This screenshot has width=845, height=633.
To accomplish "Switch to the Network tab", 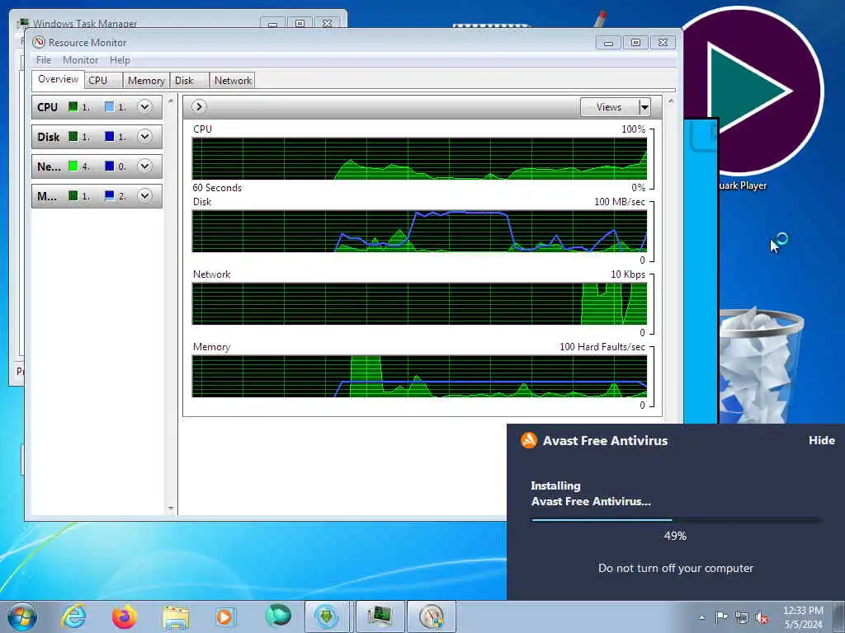I will (232, 80).
